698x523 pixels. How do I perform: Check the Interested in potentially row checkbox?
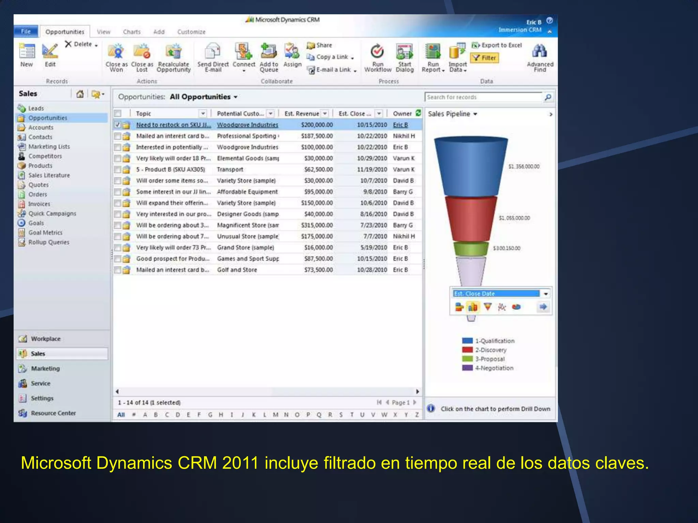click(118, 147)
